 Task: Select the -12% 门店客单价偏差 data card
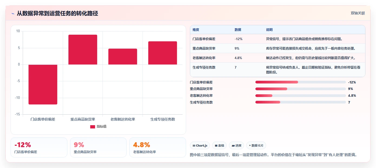click(39, 147)
